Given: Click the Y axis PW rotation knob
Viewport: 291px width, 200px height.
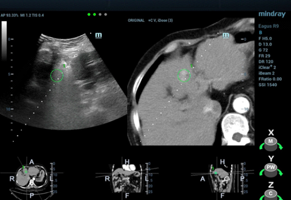Looking at the screenshot, I should 271,170.
